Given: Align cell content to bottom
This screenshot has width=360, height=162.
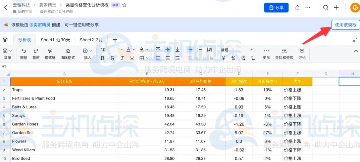Looking at the screenshot, I should (177, 50).
